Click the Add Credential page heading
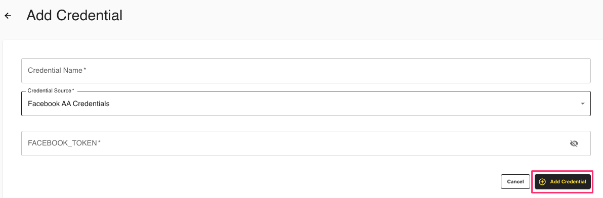 point(74,15)
